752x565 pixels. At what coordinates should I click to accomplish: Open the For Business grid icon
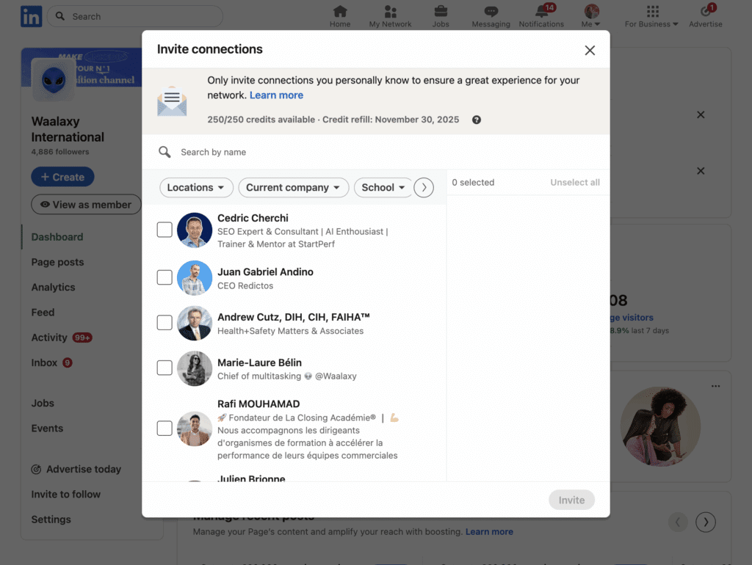[x=652, y=11]
